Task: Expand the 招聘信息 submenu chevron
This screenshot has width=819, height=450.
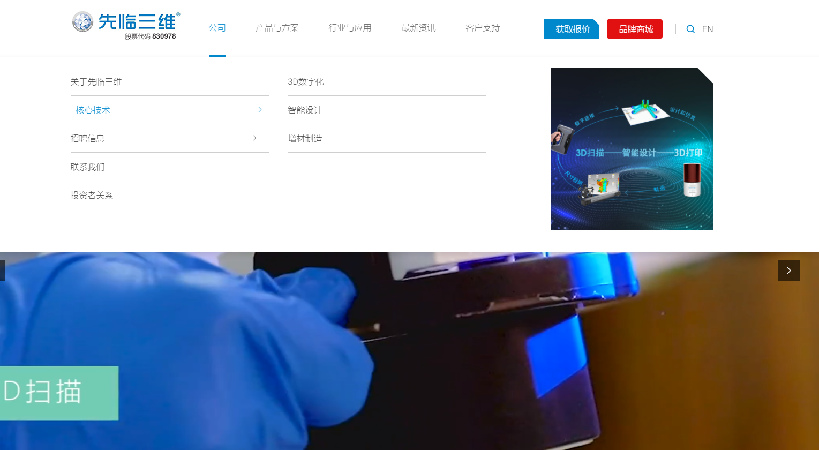Action: [254, 138]
